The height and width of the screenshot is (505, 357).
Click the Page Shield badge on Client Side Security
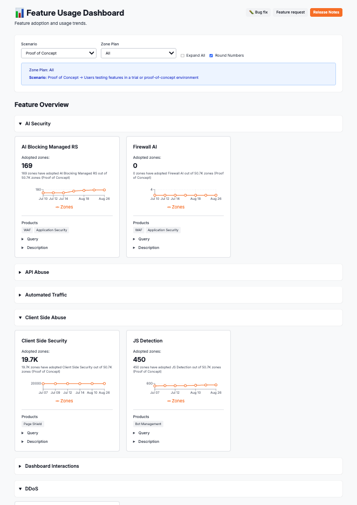point(32,423)
